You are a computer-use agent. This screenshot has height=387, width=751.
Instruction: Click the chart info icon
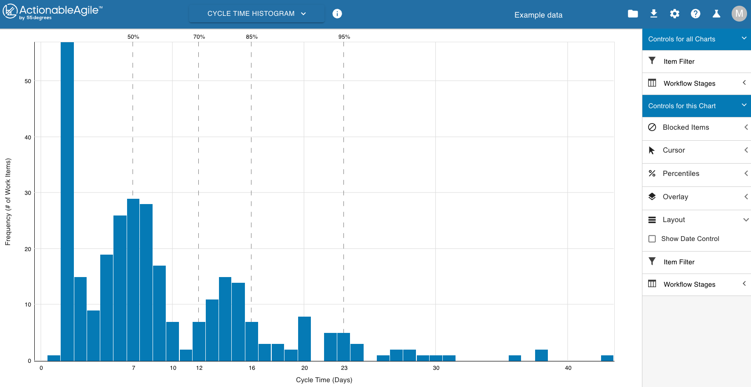click(x=337, y=14)
